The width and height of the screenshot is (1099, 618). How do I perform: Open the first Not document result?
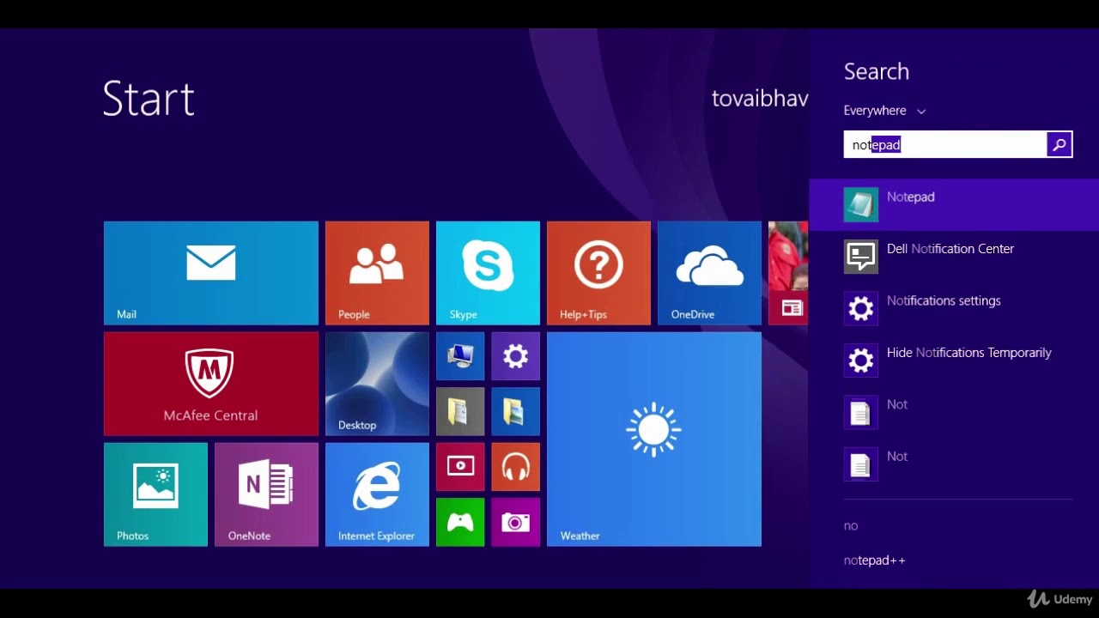954,413
